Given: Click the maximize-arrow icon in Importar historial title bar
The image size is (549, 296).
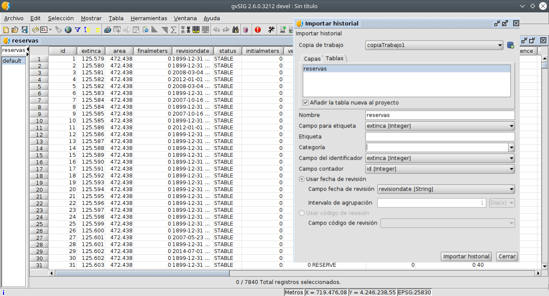Looking at the screenshot, I should point(505,24).
